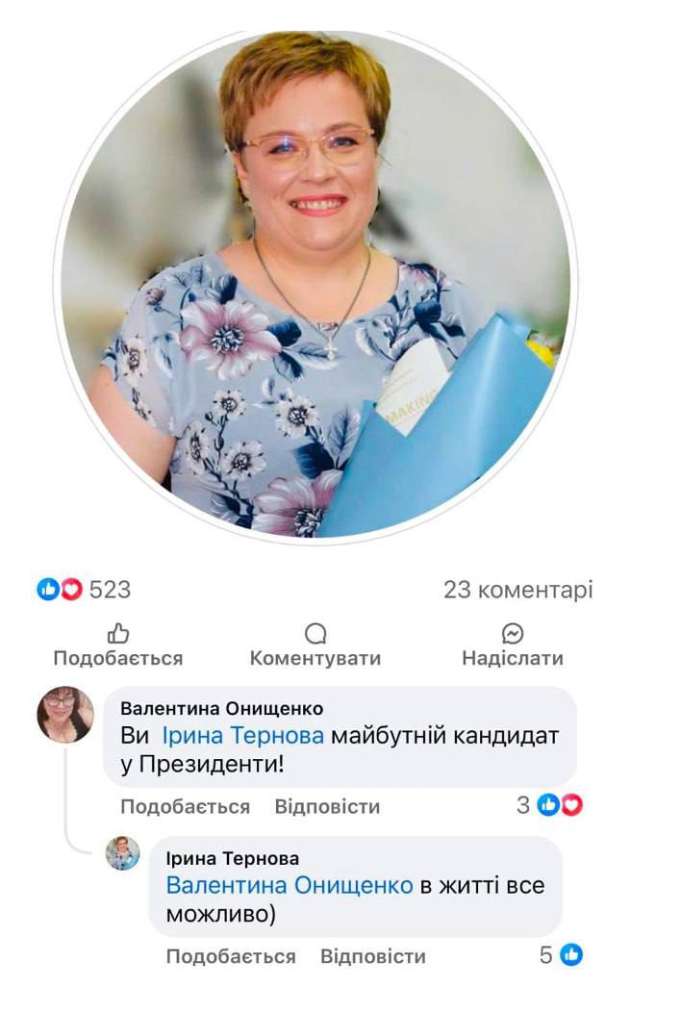Viewport: 681px width, 1012px height.
Task: Open author name Ірина Тернова above reply
Action: point(233,858)
